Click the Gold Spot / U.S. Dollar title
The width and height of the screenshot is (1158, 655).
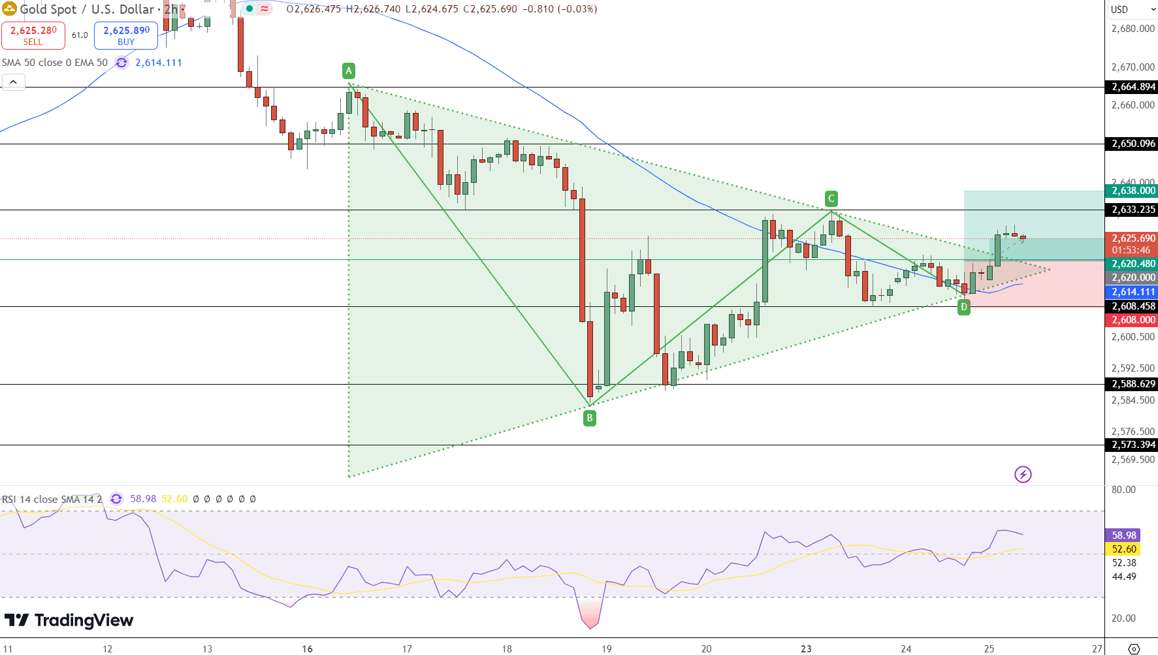tap(87, 9)
